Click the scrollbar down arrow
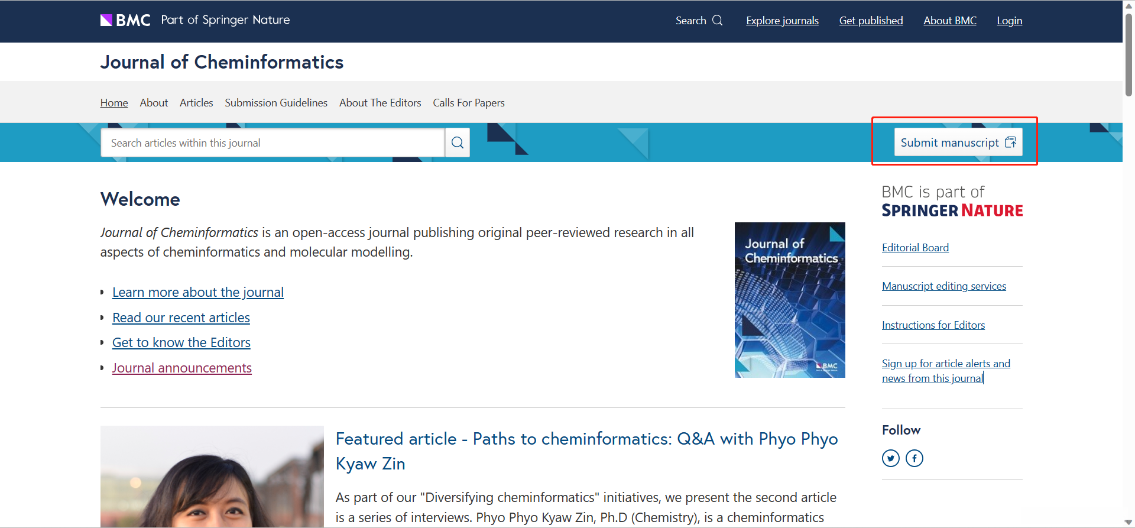This screenshot has width=1135, height=528. 1128,522
